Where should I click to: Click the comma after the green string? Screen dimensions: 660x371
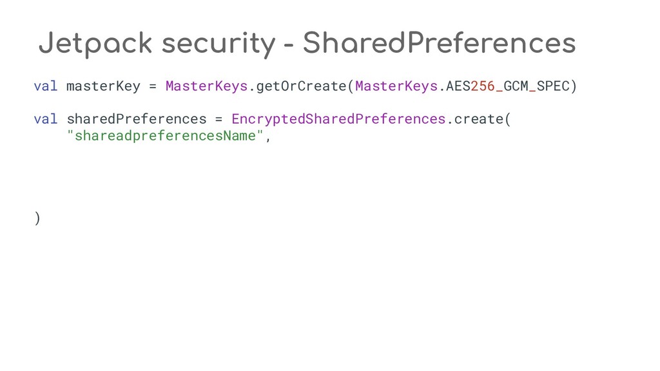click(x=268, y=137)
